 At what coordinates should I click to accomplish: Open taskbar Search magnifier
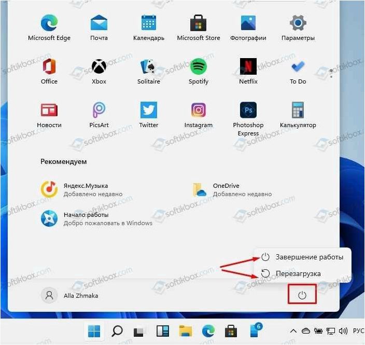pyautogui.click(x=117, y=331)
